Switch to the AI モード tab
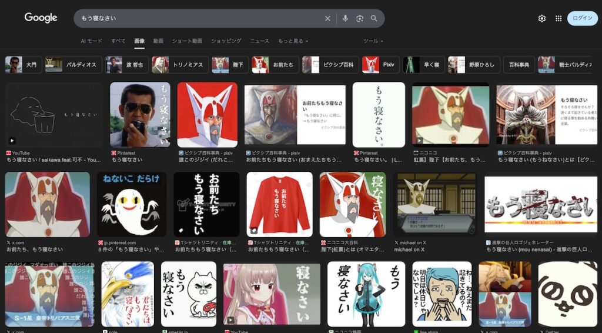Viewport: 602px width, 333px height. [91, 41]
